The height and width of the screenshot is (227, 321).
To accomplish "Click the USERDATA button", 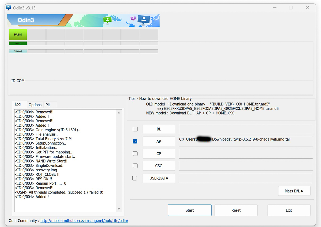I will (x=159, y=178).
